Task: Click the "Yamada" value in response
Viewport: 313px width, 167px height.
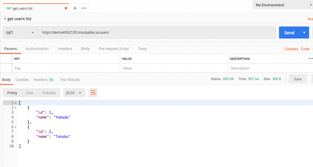Action: point(62,117)
